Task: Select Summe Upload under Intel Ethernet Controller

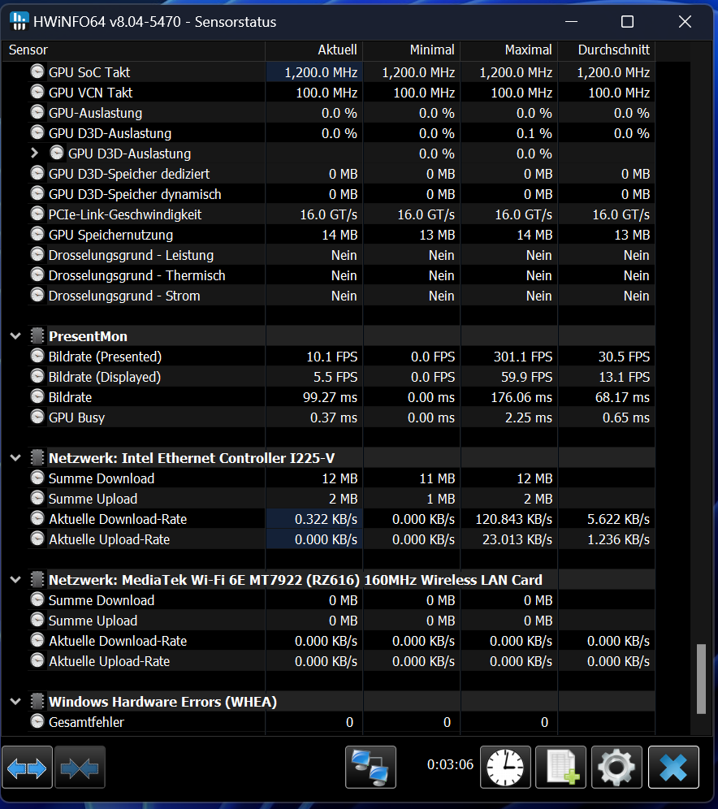Action: (x=93, y=499)
